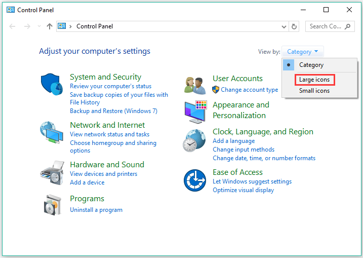The width and height of the screenshot is (363, 258).
Task: Click Control Panel in the address breadcrumb
Action: [95, 26]
